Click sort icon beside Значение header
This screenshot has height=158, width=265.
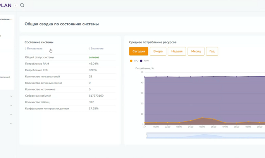tap(89, 49)
